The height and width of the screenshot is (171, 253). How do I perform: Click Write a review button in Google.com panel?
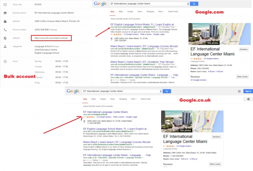click(242, 77)
